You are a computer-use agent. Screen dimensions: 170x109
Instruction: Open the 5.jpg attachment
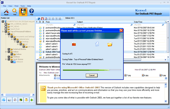[163, 75]
